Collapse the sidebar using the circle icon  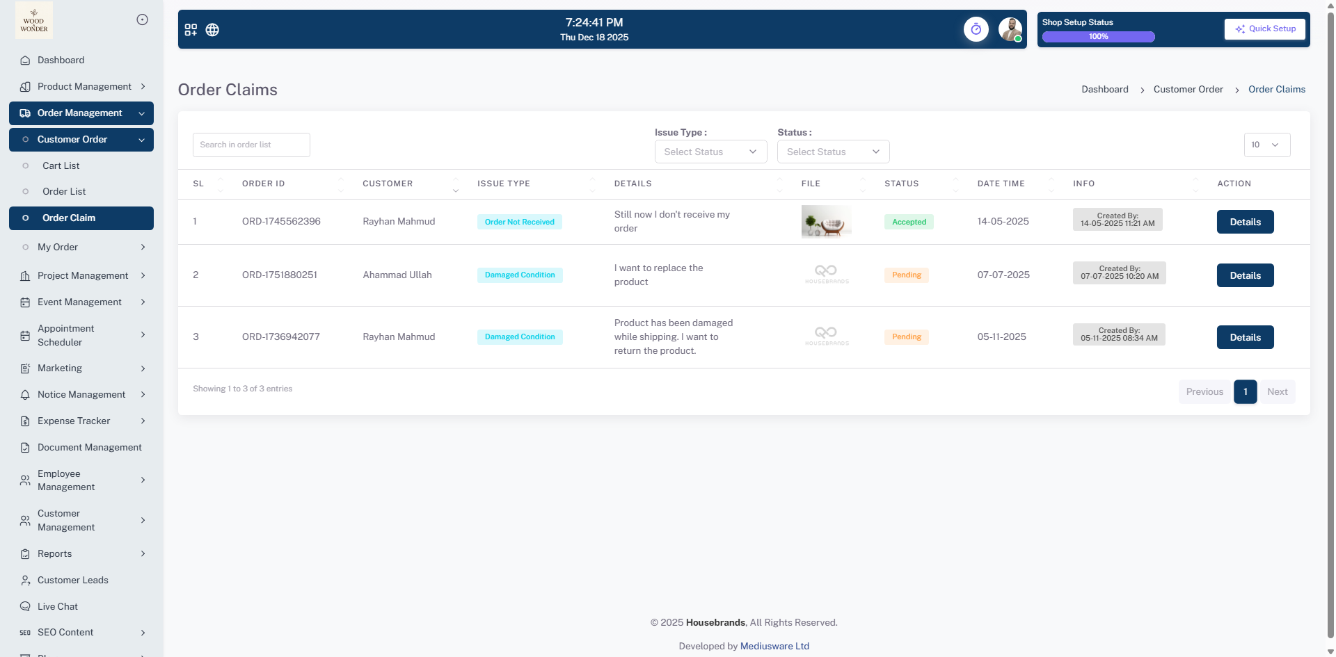[142, 19]
